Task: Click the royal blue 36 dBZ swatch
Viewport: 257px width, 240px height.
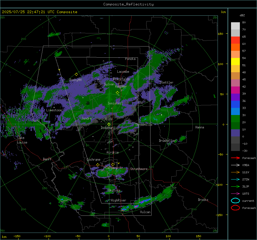Action: (x=235, y=104)
